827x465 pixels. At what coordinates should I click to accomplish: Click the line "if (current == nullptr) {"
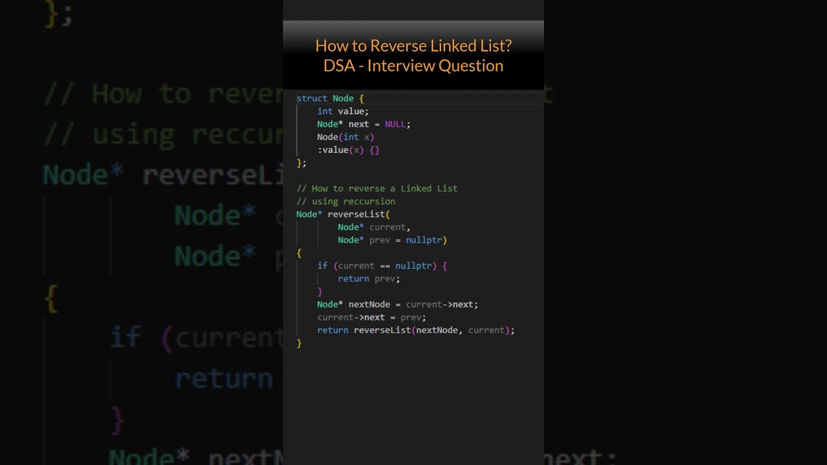382,266
